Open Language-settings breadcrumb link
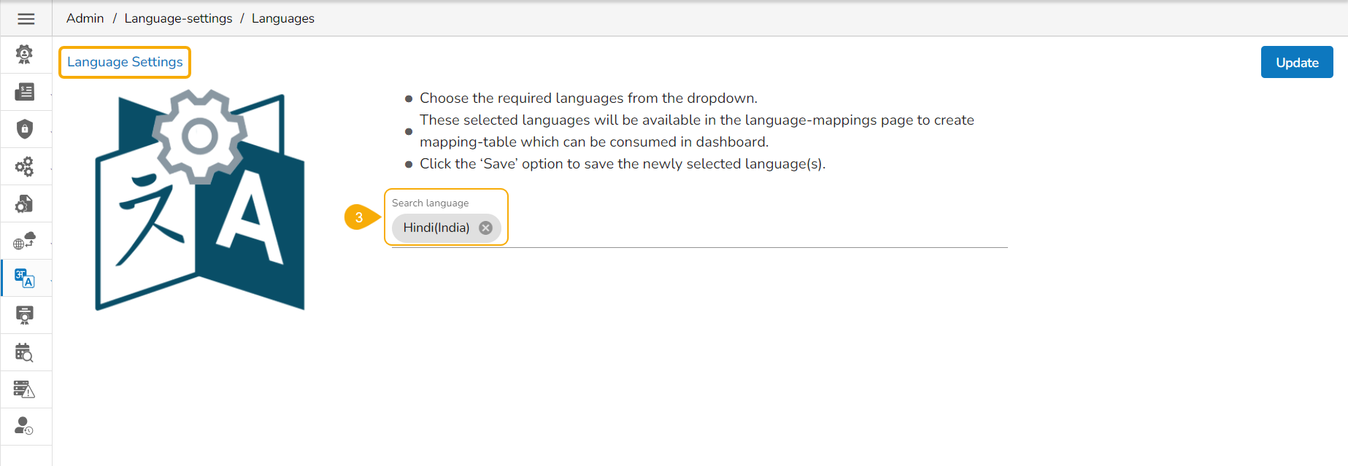This screenshot has height=466, width=1348. [178, 18]
